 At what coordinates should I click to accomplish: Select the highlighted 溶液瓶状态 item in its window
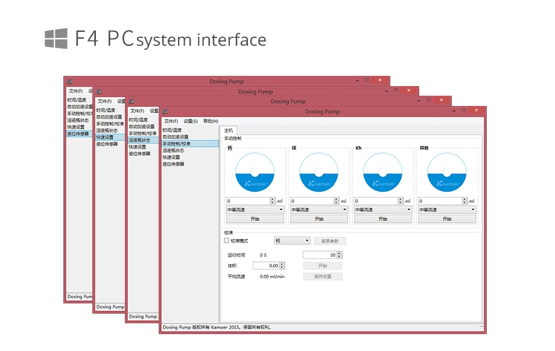pyautogui.click(x=142, y=140)
